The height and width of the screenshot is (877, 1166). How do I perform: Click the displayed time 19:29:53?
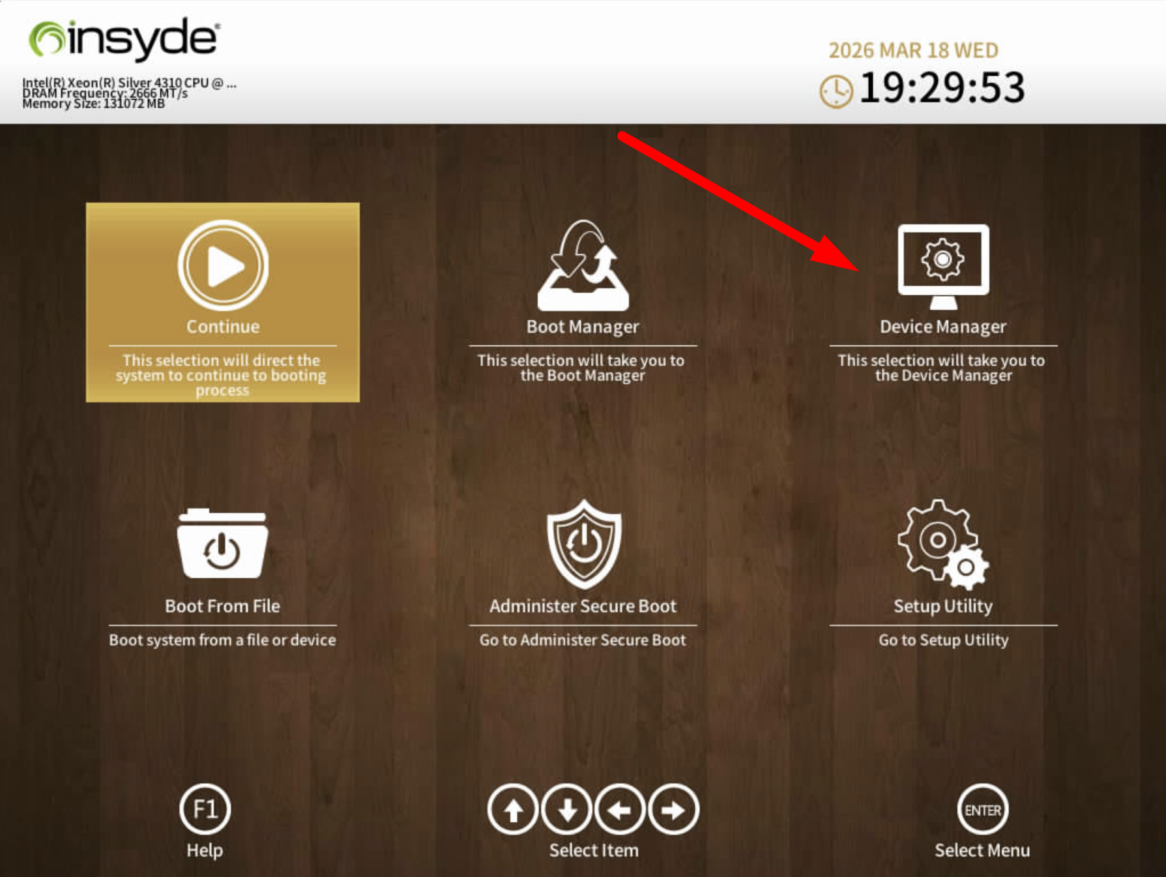[942, 90]
